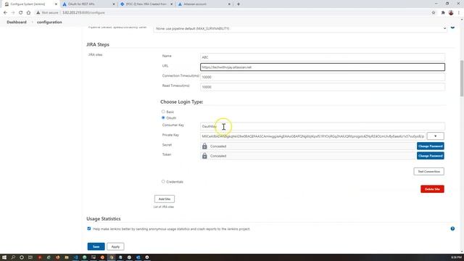Reload the Jenkins configure page
464x261 pixels.
point(20,13)
